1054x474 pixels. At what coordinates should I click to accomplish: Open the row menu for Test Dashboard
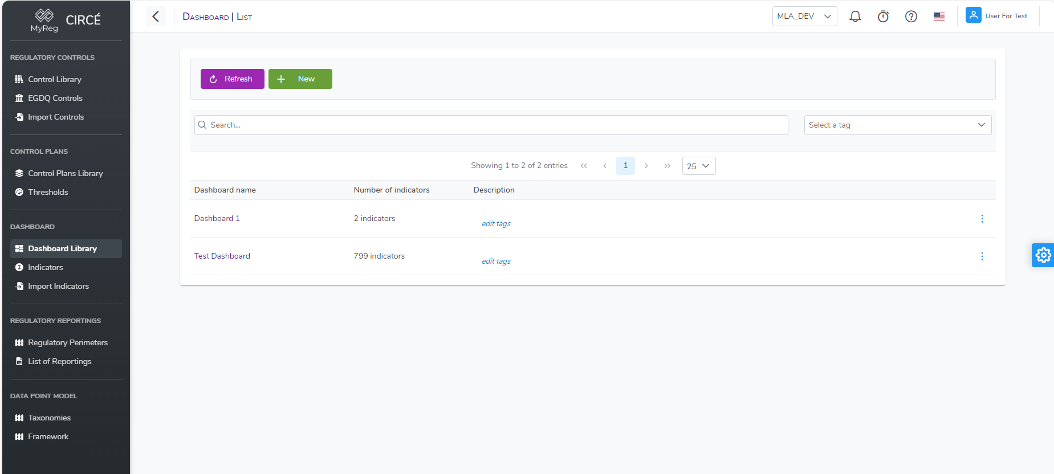coord(982,256)
